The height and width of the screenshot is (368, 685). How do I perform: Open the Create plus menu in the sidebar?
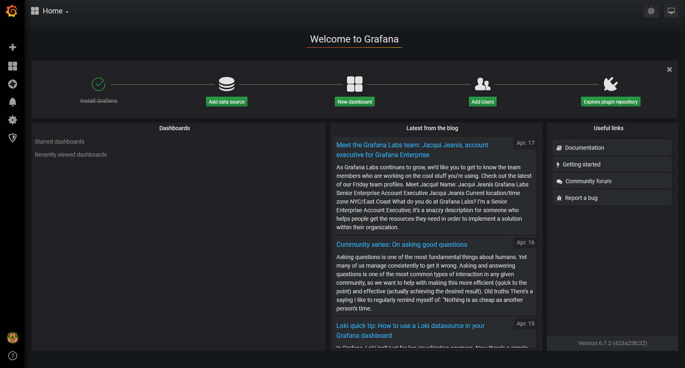13,47
